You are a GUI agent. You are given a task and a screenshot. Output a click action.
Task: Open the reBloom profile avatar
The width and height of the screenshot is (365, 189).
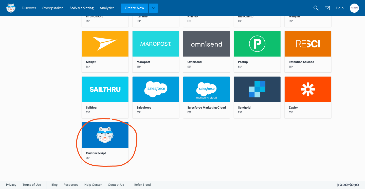point(354,8)
